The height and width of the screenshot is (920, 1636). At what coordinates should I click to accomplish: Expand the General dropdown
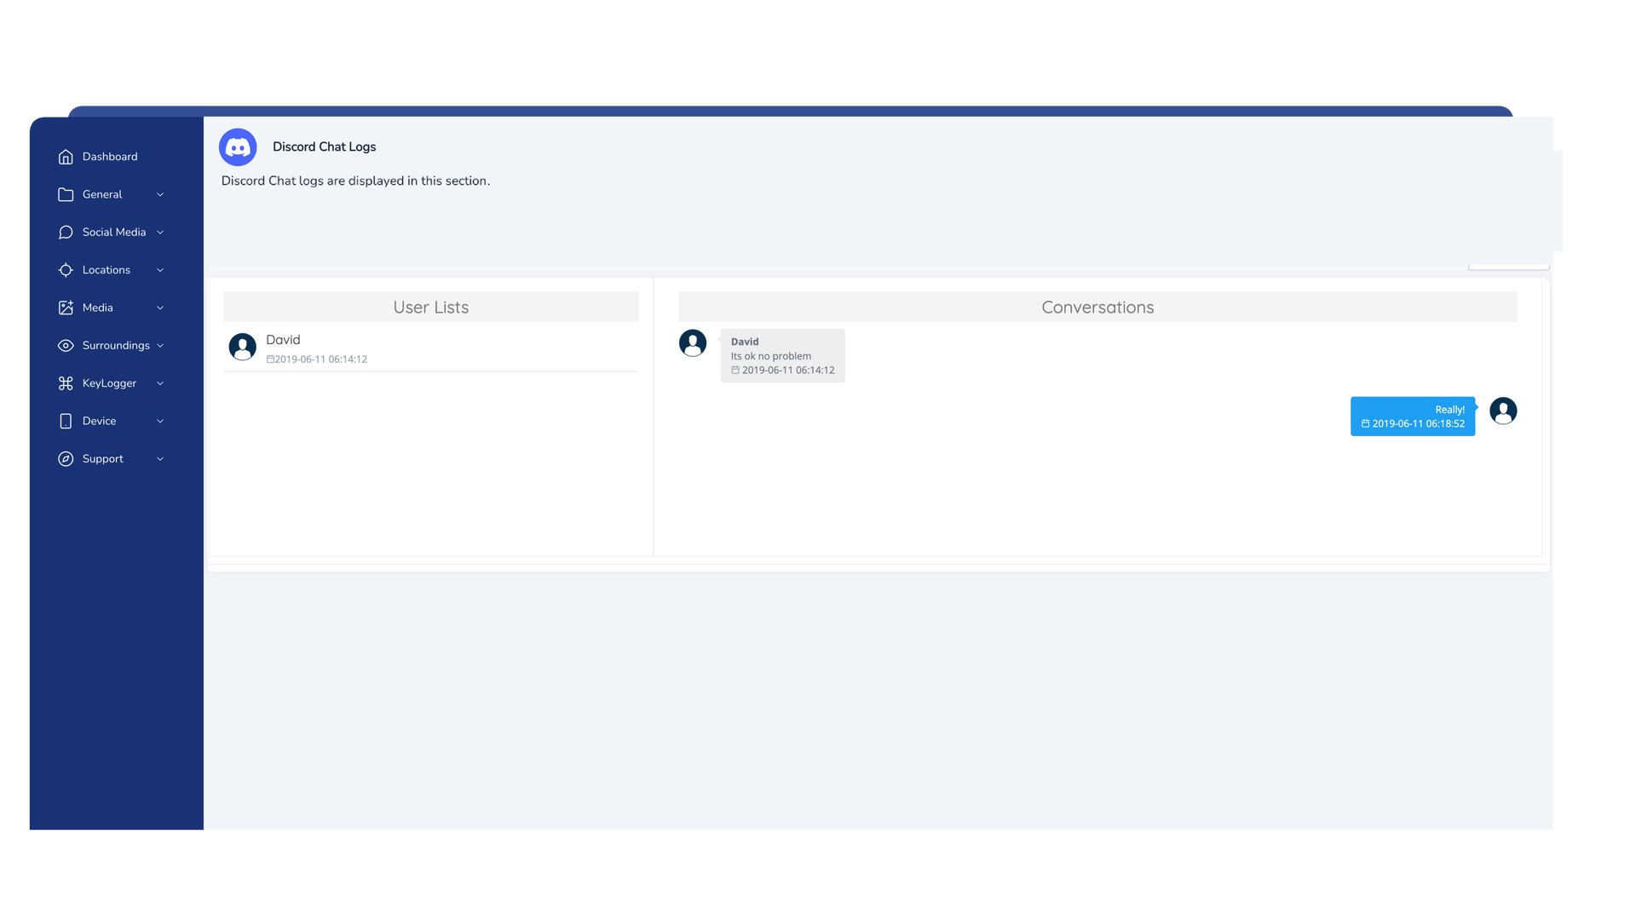click(x=112, y=193)
